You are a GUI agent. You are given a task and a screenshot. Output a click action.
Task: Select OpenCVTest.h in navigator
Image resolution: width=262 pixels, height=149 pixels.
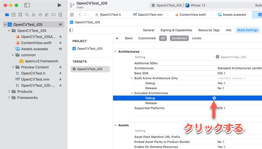(33, 73)
